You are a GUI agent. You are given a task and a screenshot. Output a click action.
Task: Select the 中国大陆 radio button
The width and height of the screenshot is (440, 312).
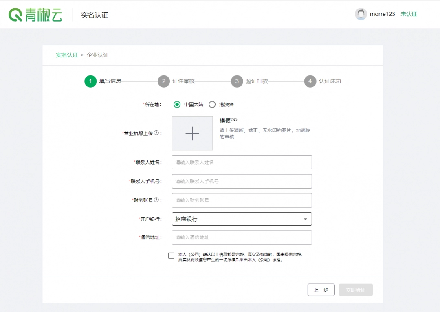[x=177, y=104]
